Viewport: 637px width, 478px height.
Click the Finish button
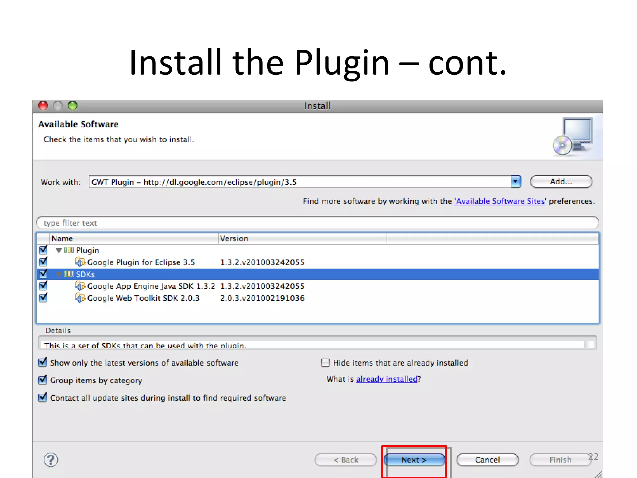(x=560, y=460)
